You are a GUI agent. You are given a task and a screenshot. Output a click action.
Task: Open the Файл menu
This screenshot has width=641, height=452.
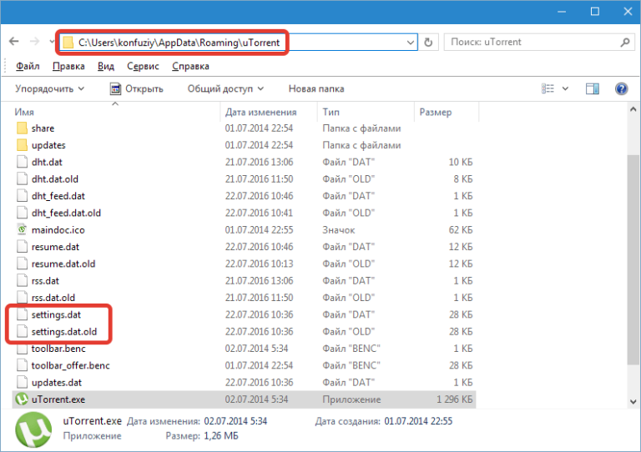point(28,66)
